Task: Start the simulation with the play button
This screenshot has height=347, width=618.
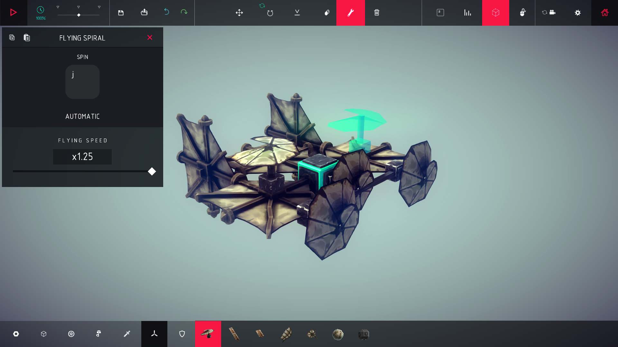Action: (x=14, y=13)
